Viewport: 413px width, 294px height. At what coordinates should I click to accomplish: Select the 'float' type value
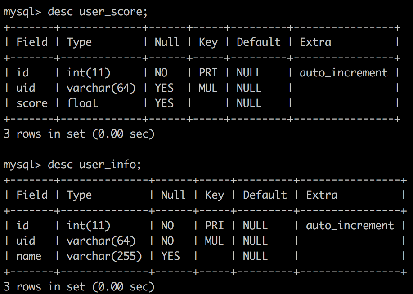coord(82,103)
